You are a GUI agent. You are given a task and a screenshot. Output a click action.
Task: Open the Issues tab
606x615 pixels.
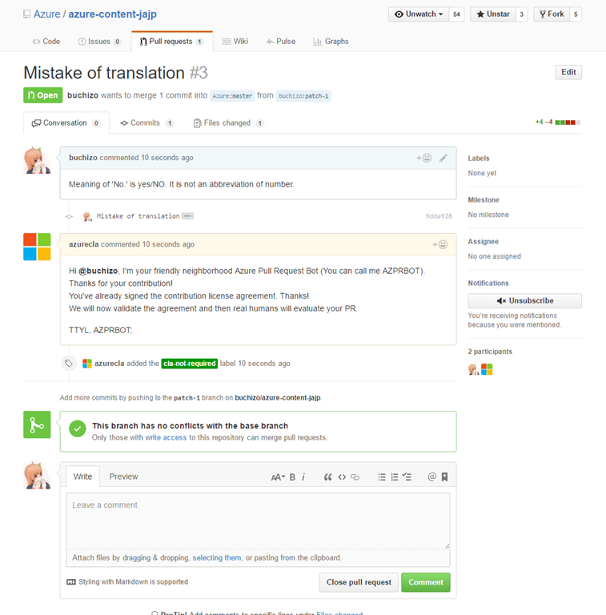pos(99,42)
